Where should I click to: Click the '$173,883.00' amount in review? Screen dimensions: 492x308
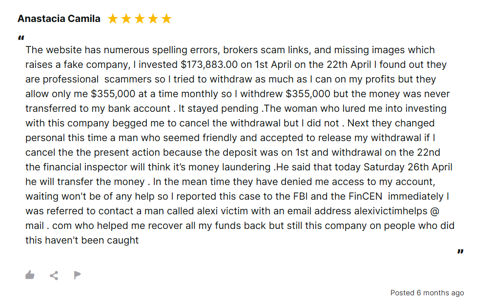click(x=209, y=64)
